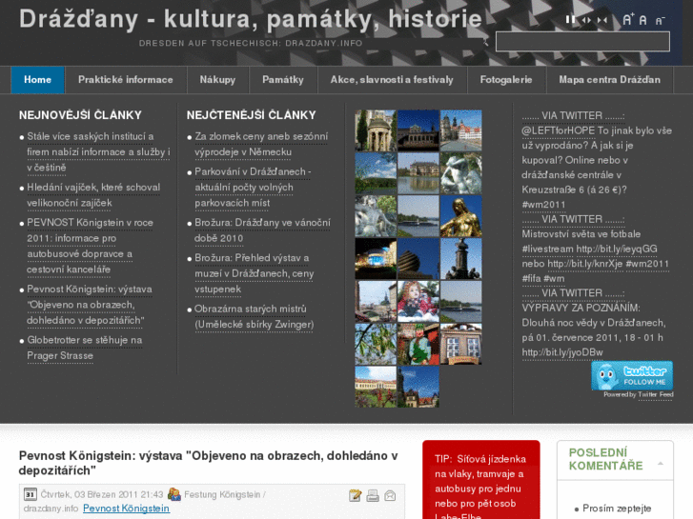The width and height of the screenshot is (693, 519).
Task: Click the print article icon
Action: 373,495
